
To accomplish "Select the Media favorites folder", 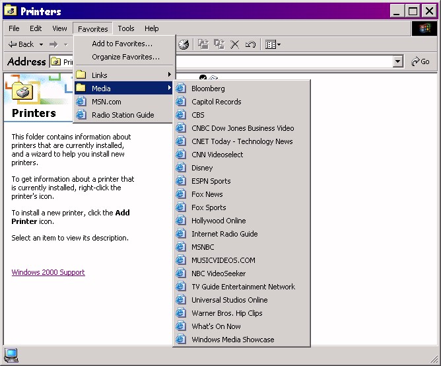I will click(x=123, y=89).
